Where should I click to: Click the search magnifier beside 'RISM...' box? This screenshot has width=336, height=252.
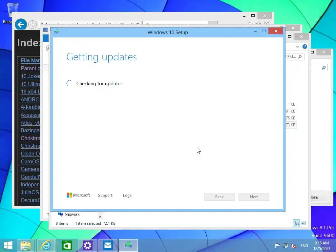coord(300,57)
